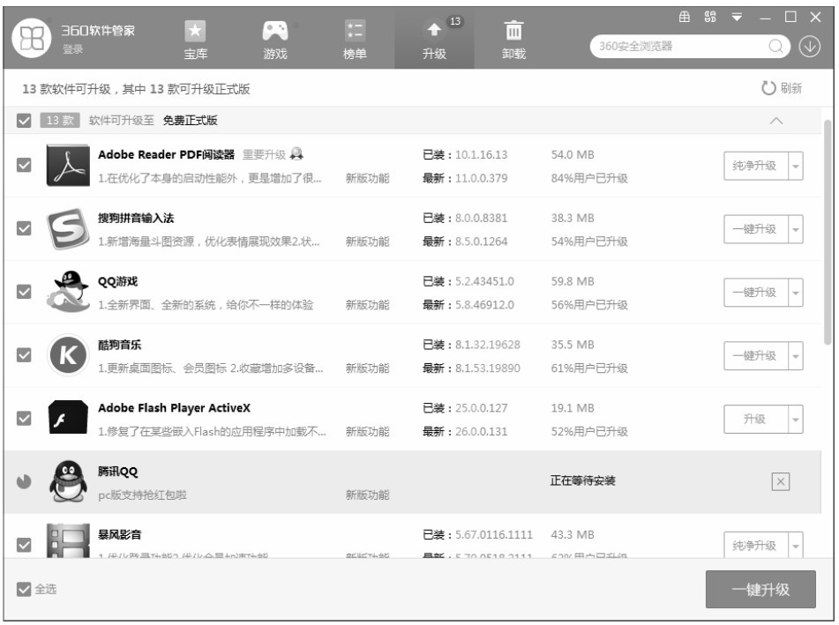The height and width of the screenshot is (625, 839).
Task: Open dropdown arrow for 酷狗音乐 upgrade
Action: tap(796, 356)
